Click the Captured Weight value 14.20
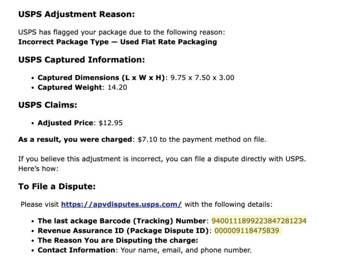 click(118, 87)
